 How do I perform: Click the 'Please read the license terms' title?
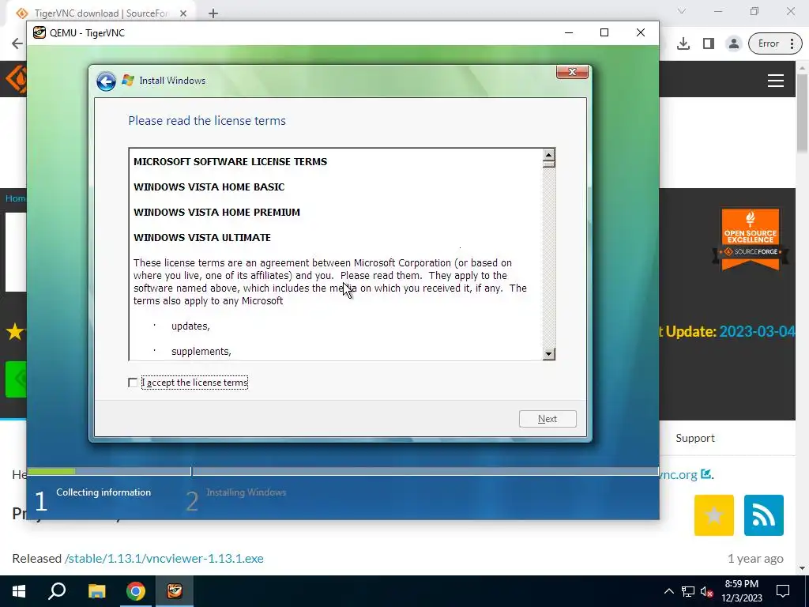tap(207, 121)
